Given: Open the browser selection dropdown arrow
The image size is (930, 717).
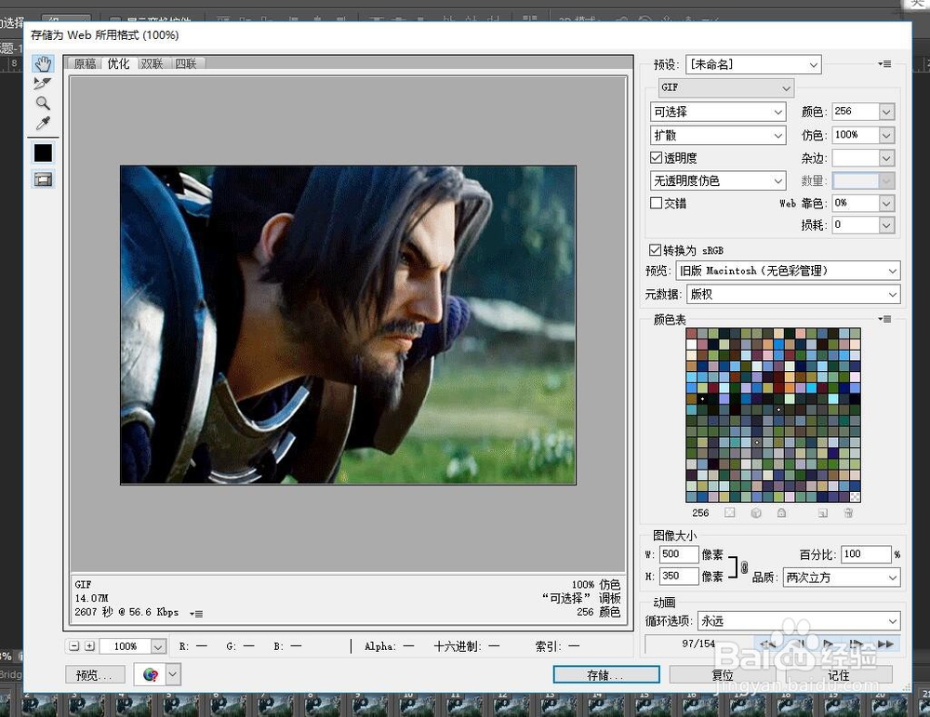Looking at the screenshot, I should 173,674.
